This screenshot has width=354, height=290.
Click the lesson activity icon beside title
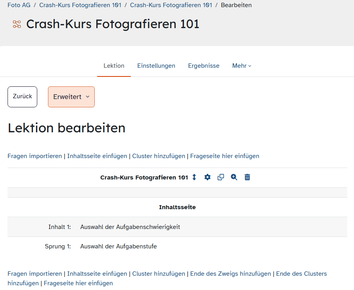17,24
